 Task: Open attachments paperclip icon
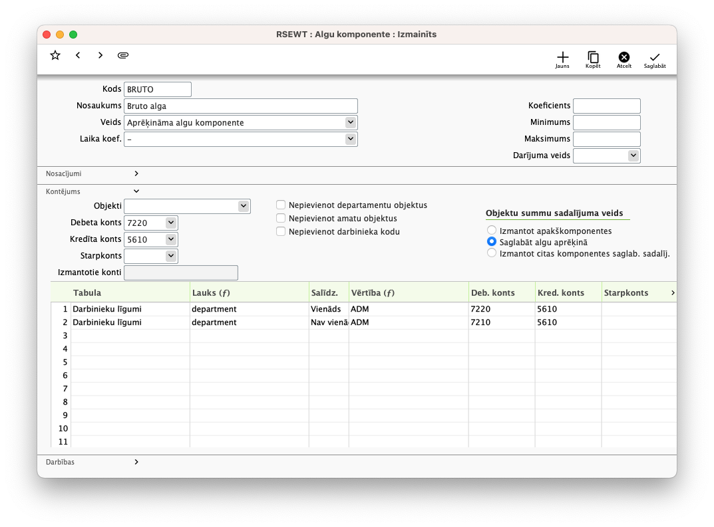point(123,55)
